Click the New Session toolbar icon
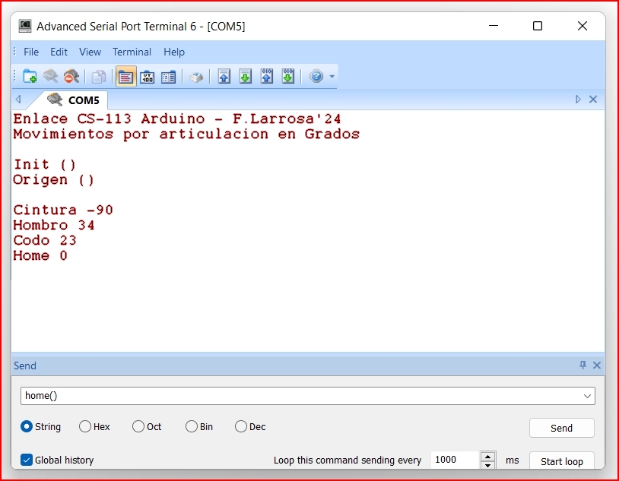Screen dimensions: 619x481 [30, 76]
